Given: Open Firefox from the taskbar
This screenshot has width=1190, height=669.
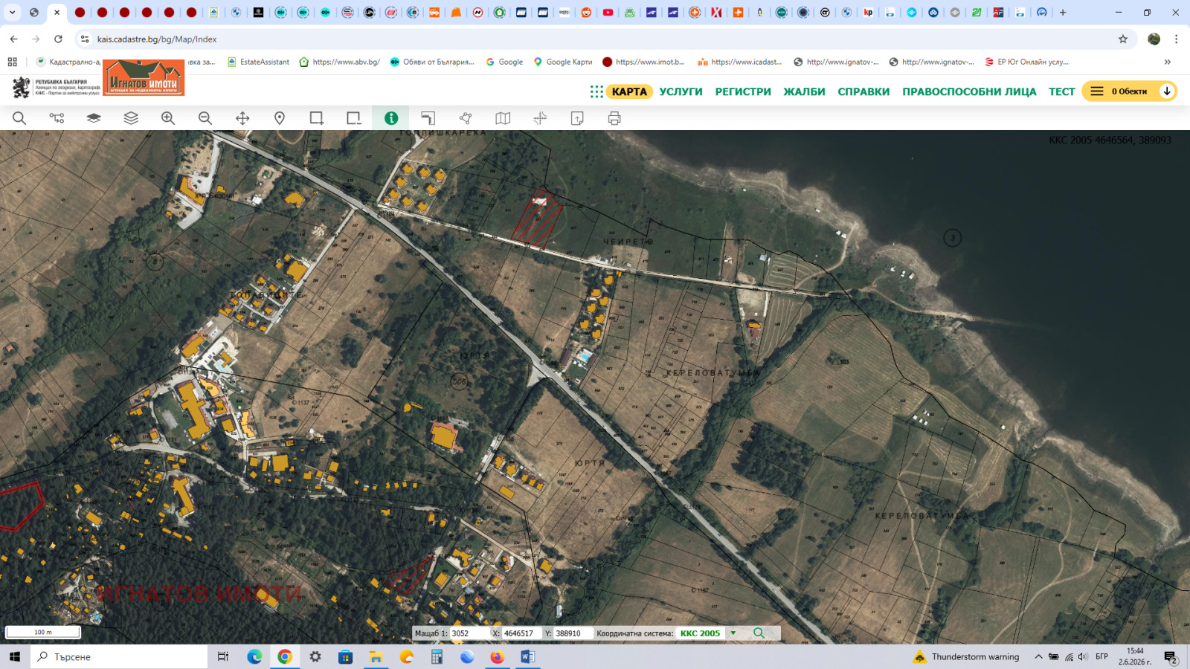Looking at the screenshot, I should pos(498,657).
